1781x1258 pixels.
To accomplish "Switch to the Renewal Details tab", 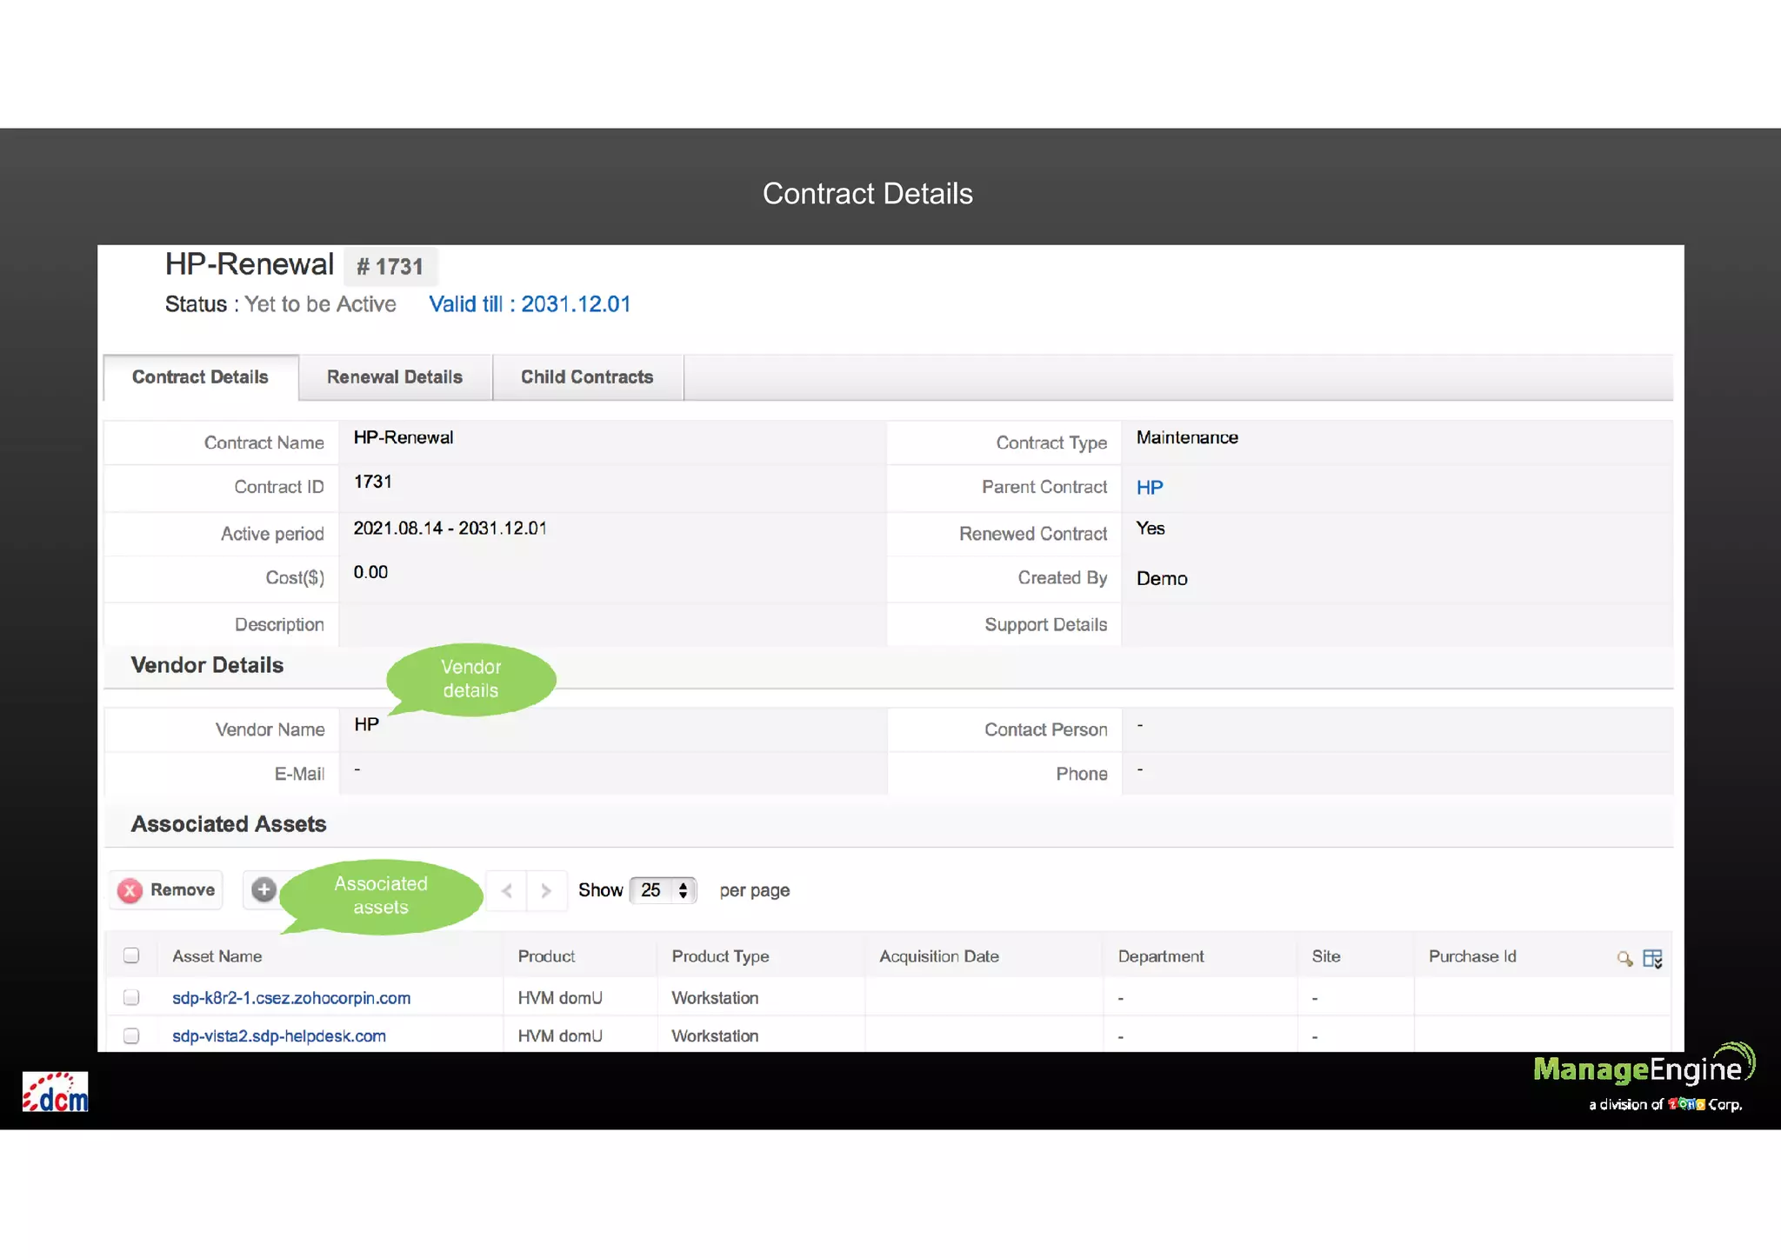I will pos(395,377).
